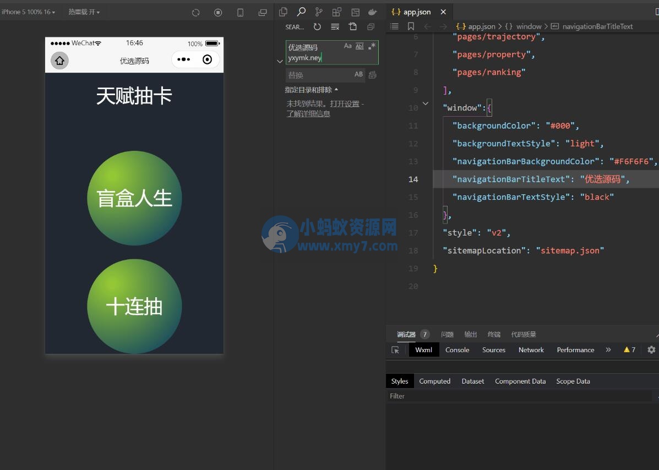659x470 pixels.
Task: Tap the 十连抽 round button
Action: [x=134, y=306]
